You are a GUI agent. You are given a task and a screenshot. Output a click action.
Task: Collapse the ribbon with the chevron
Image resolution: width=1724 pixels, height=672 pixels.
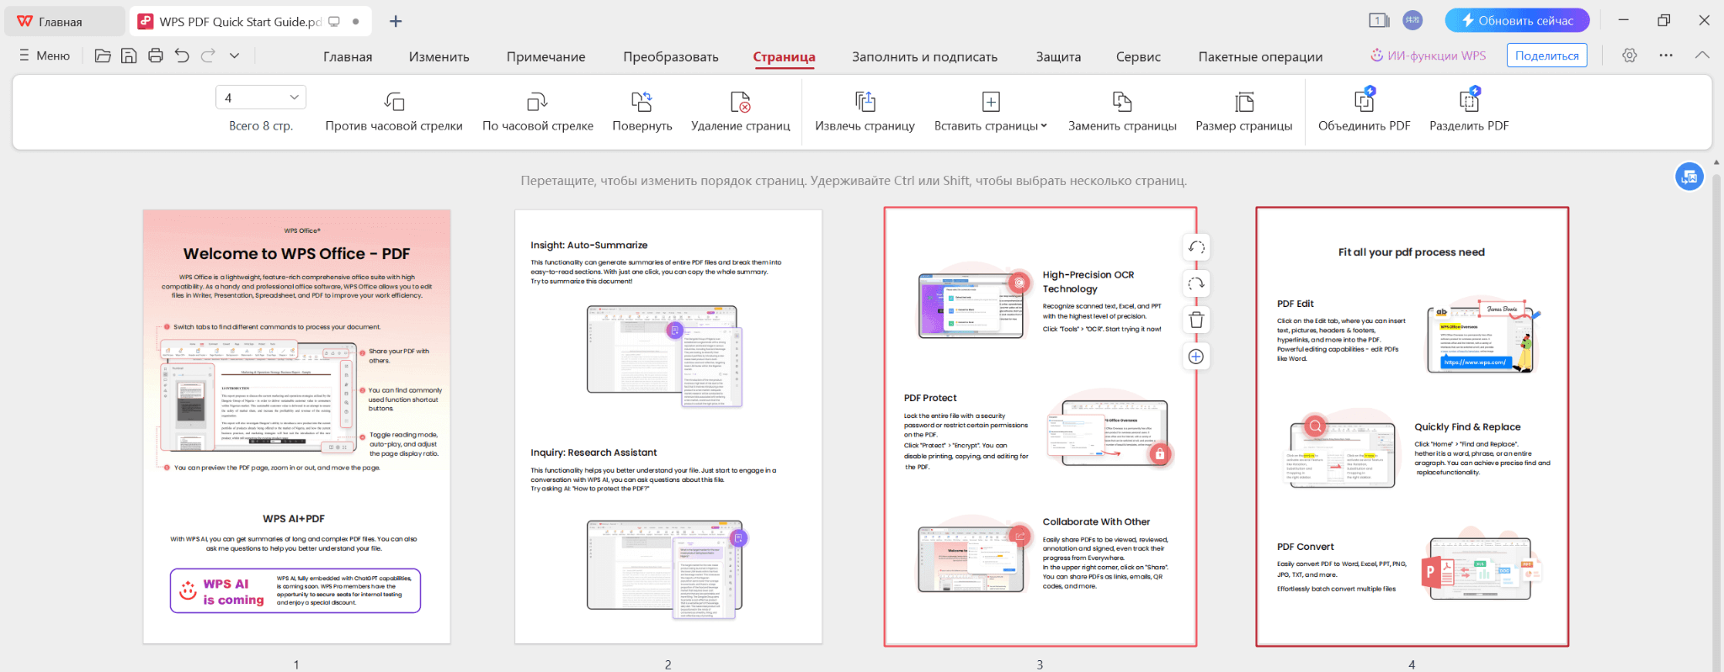coord(1702,56)
